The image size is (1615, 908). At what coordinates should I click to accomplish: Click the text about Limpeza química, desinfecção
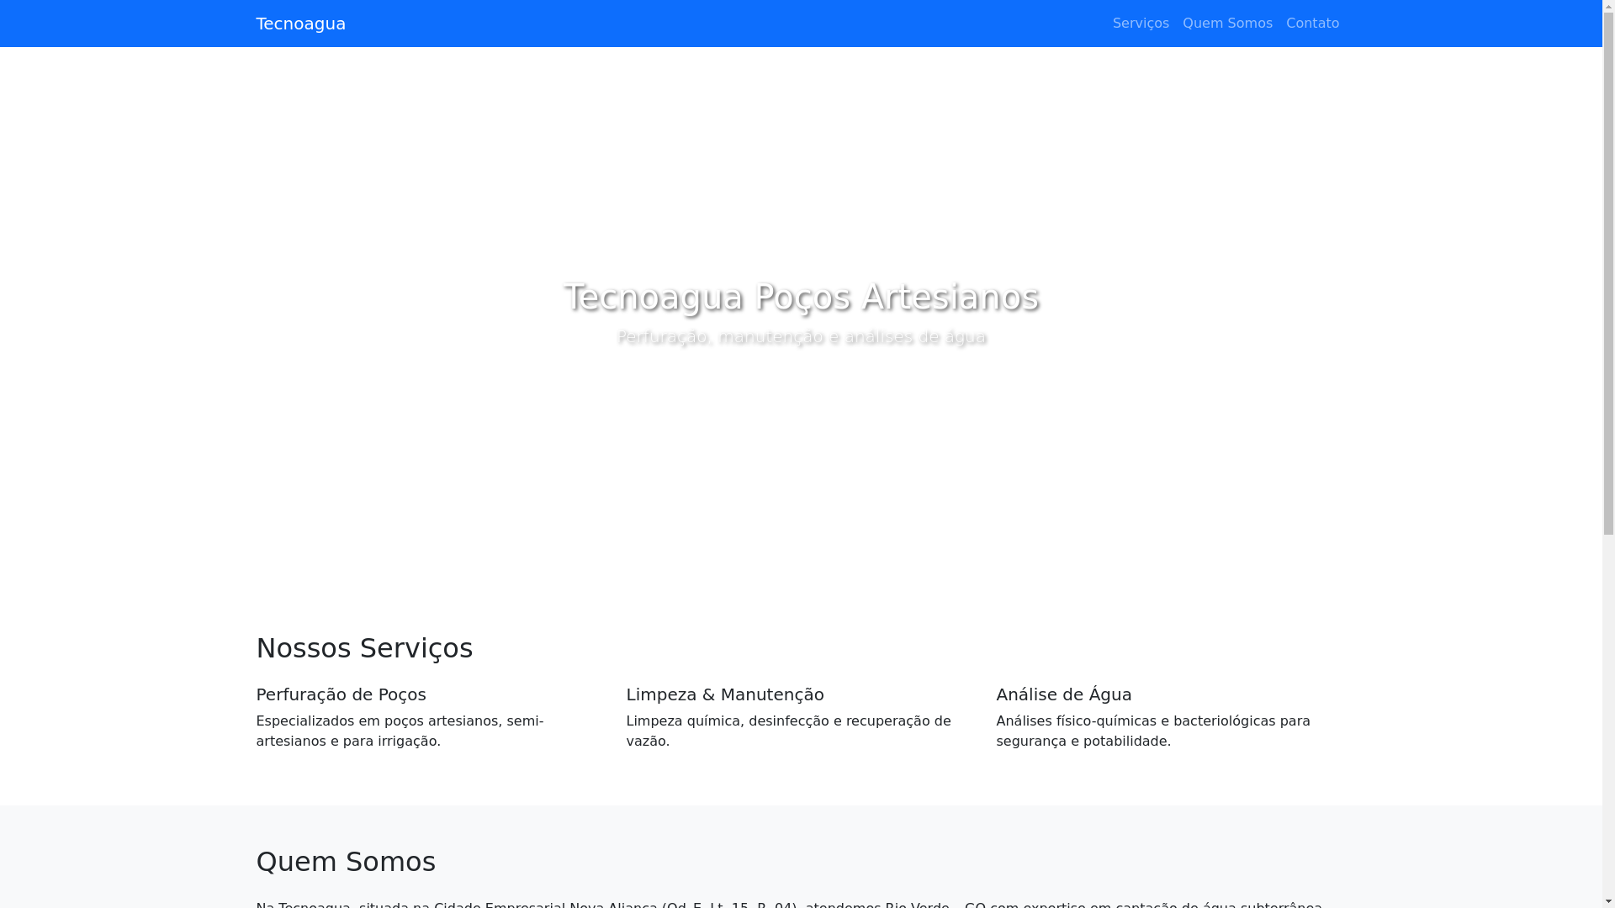coord(788,731)
